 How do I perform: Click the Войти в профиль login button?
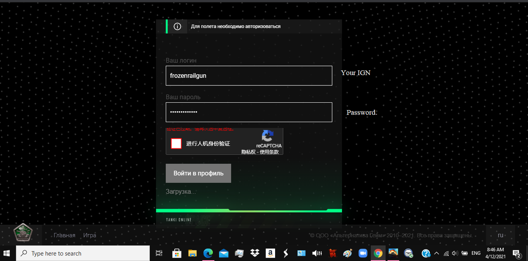point(198,173)
